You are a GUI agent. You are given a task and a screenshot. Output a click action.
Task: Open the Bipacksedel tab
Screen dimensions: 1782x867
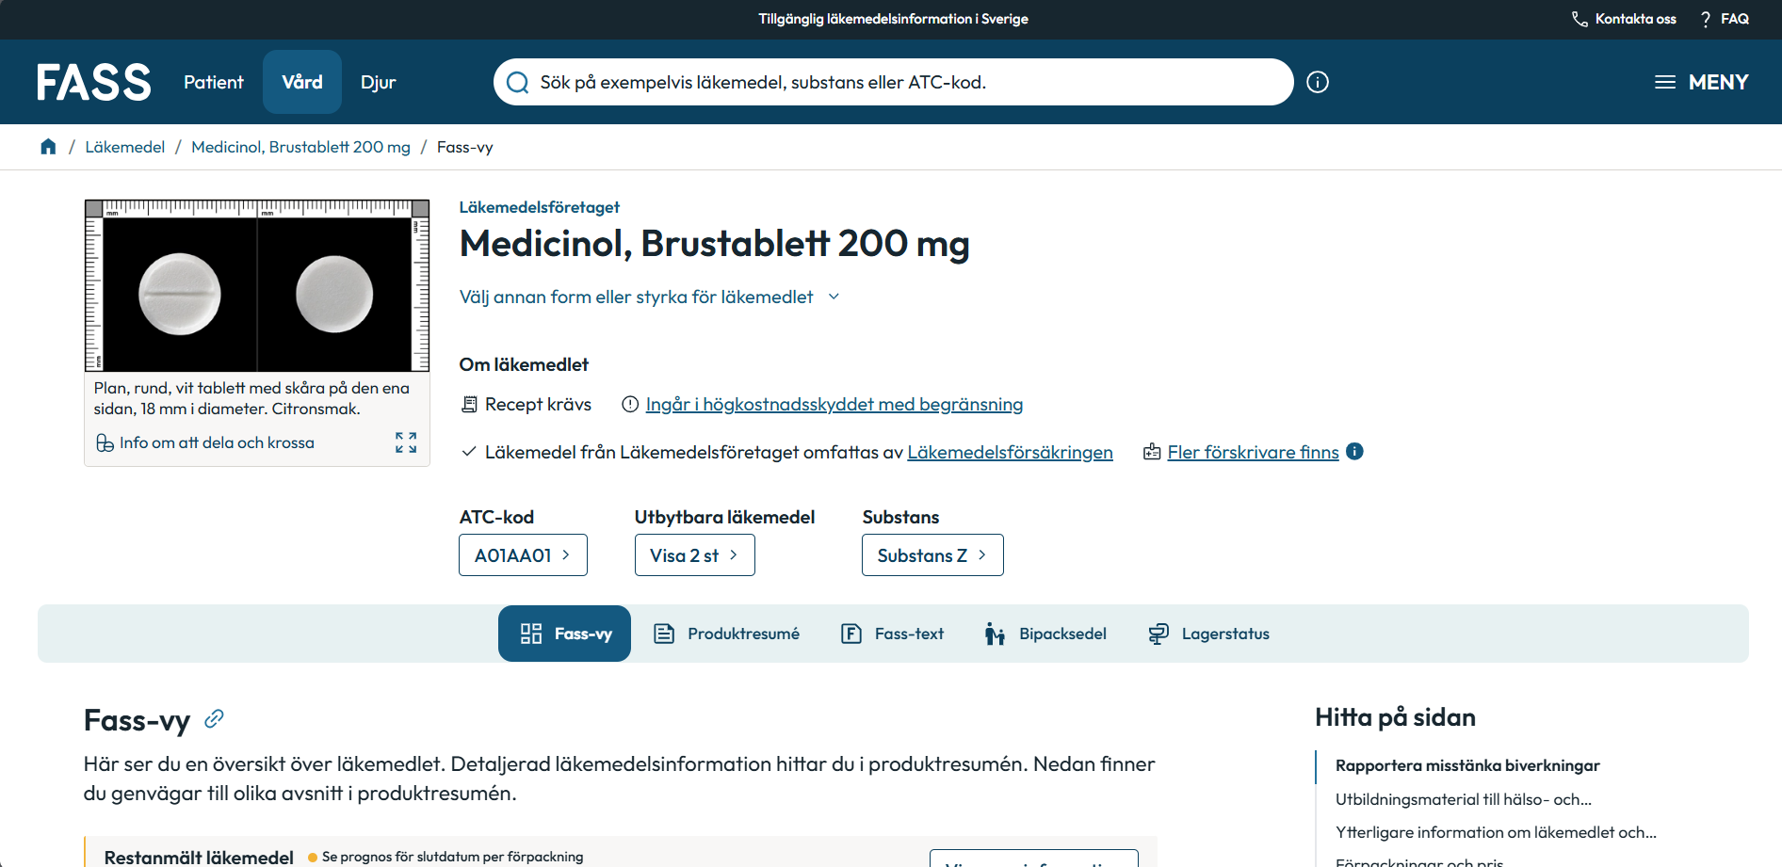[x=1045, y=634]
